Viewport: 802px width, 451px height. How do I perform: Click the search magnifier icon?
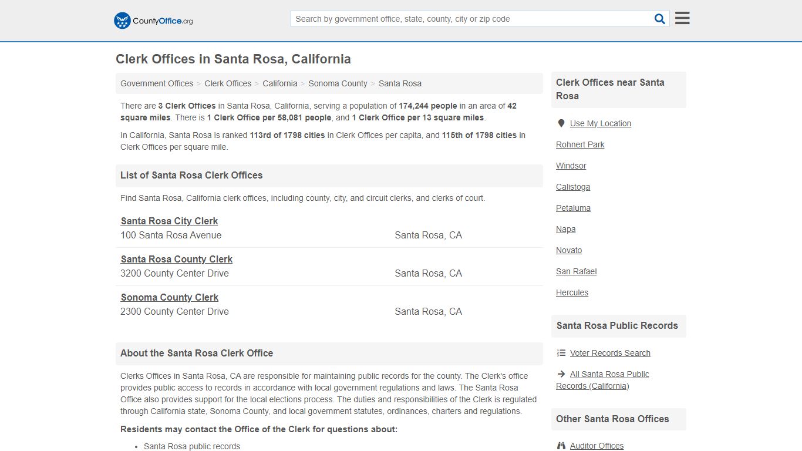click(660, 19)
